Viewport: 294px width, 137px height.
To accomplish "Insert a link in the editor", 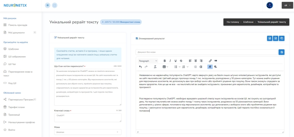I will (210, 61).
